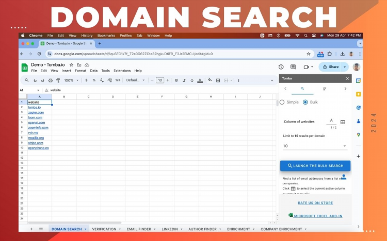This screenshot has width=387, height=241.
Task: Open fill color bucket
Action: (x=210, y=80)
